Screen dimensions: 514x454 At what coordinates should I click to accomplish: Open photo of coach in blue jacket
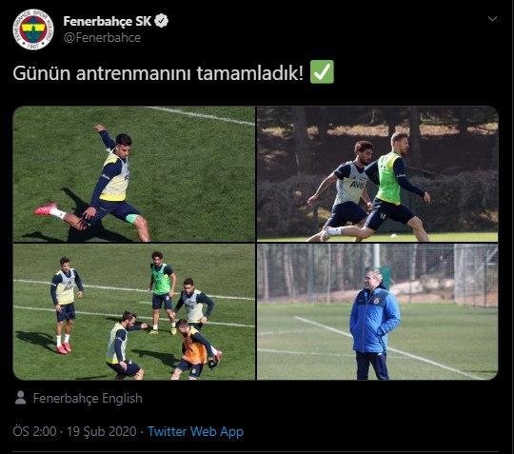(377, 312)
